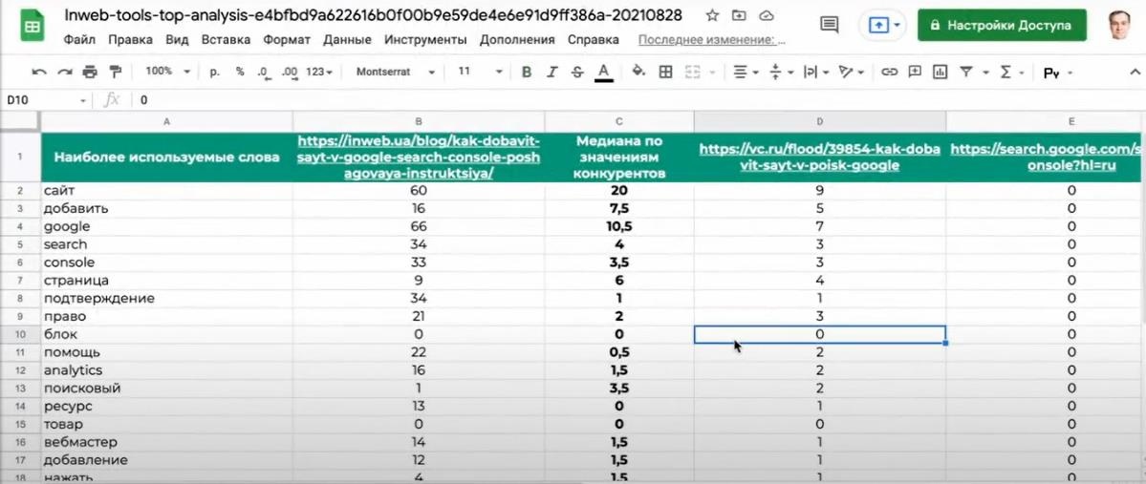
Task: Click the functions sigma icon
Action: (x=1005, y=73)
